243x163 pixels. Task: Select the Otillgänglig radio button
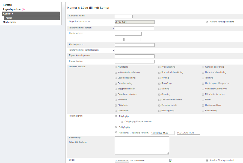coord(116,127)
